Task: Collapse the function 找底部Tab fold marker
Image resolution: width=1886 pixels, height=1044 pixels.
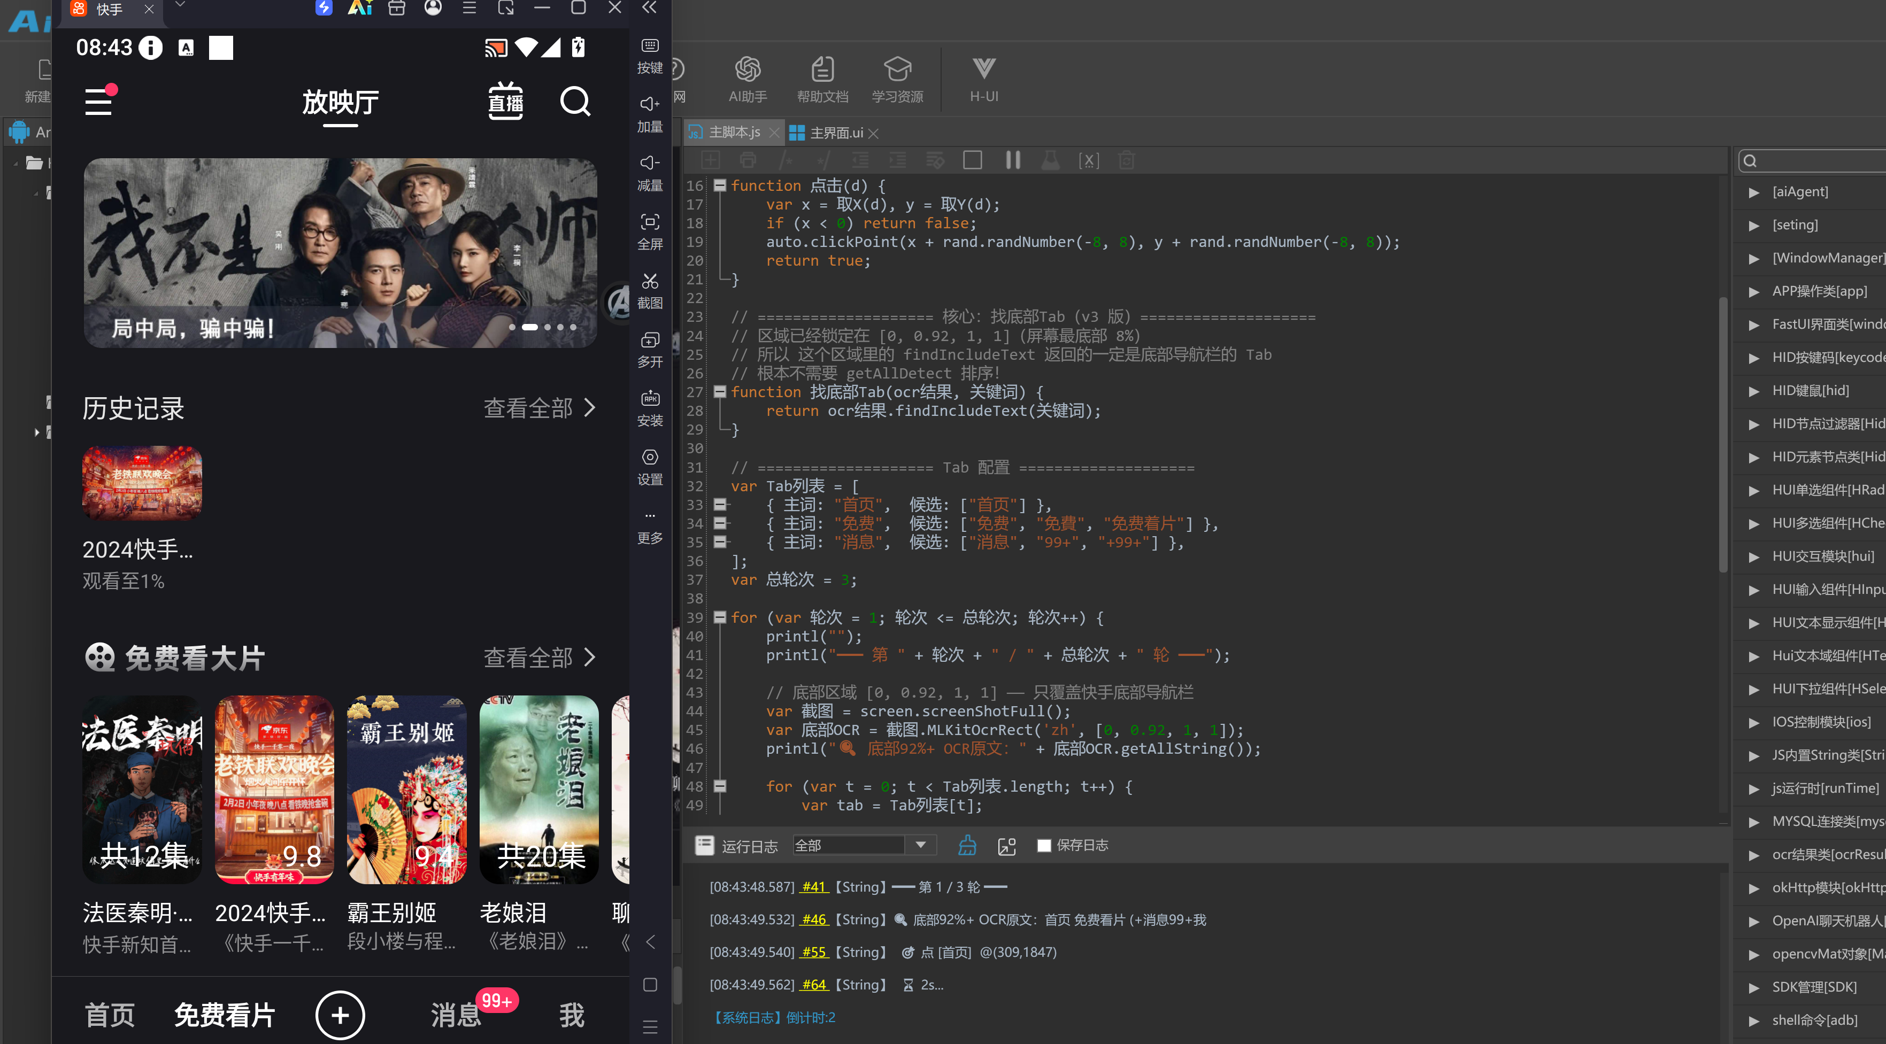Action: point(720,392)
